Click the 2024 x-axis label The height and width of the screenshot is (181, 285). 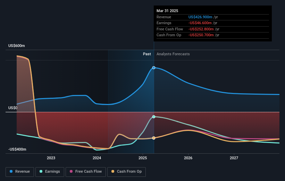click(97, 158)
